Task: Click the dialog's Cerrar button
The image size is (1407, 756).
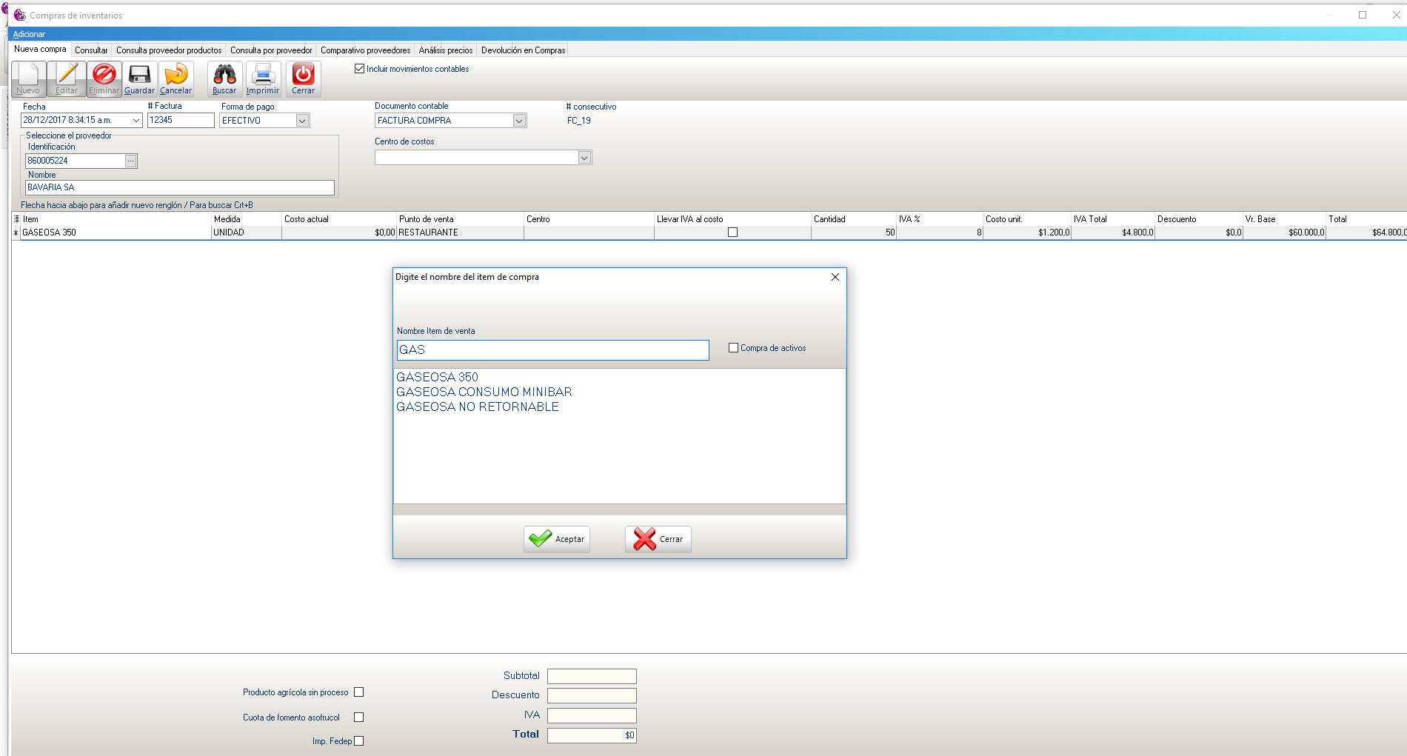Action: (658, 539)
